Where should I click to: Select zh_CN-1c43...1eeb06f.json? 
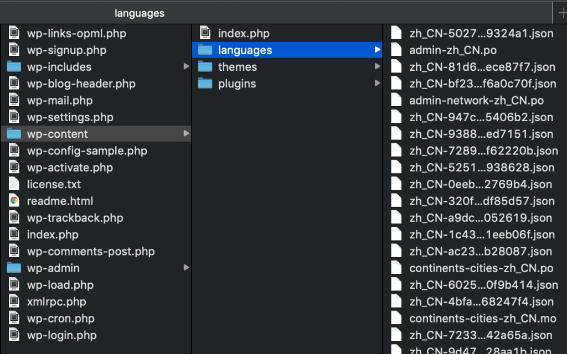(482, 235)
